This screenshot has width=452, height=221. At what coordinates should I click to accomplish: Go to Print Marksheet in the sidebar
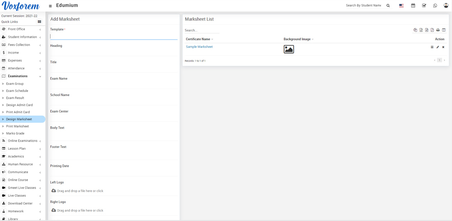click(18, 126)
